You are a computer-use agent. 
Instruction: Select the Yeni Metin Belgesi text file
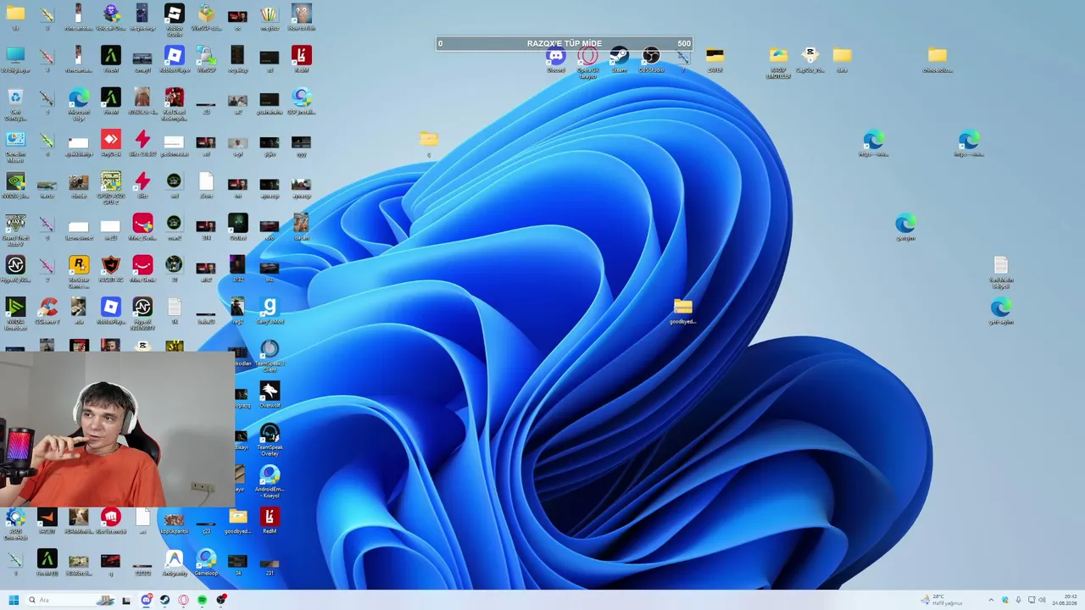pos(1000,272)
